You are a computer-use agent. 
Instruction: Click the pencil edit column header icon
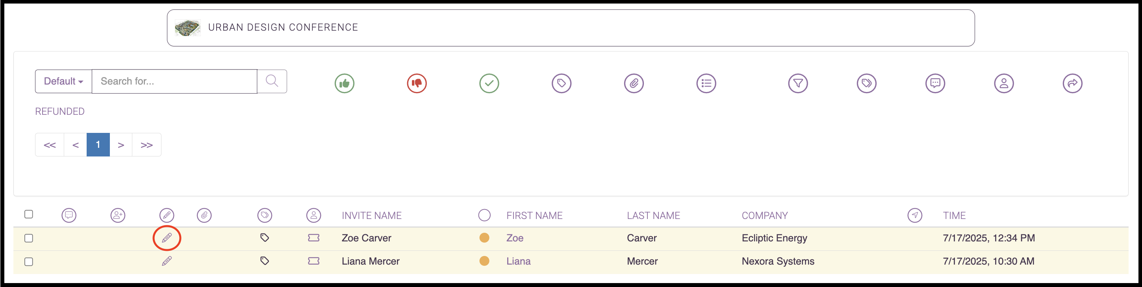167,216
